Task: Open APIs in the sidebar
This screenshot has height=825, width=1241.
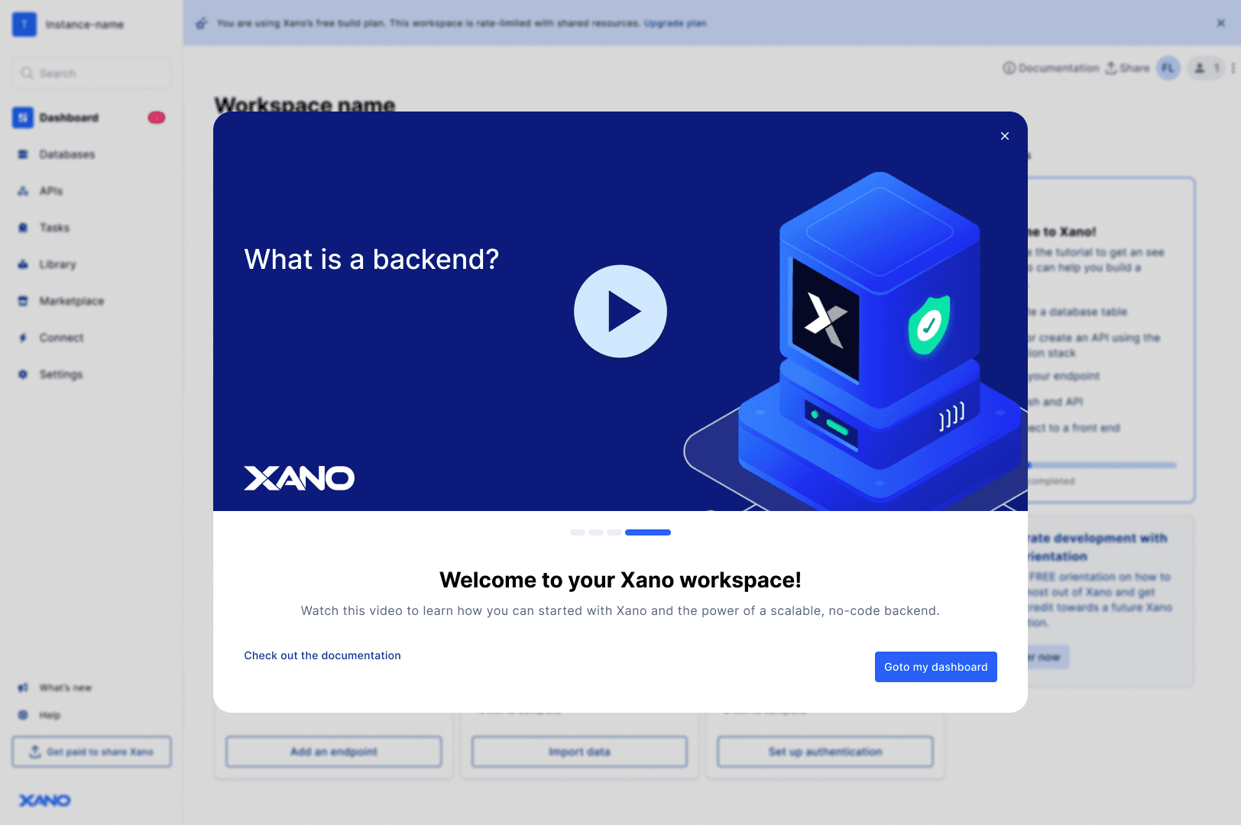Action: pos(51,191)
